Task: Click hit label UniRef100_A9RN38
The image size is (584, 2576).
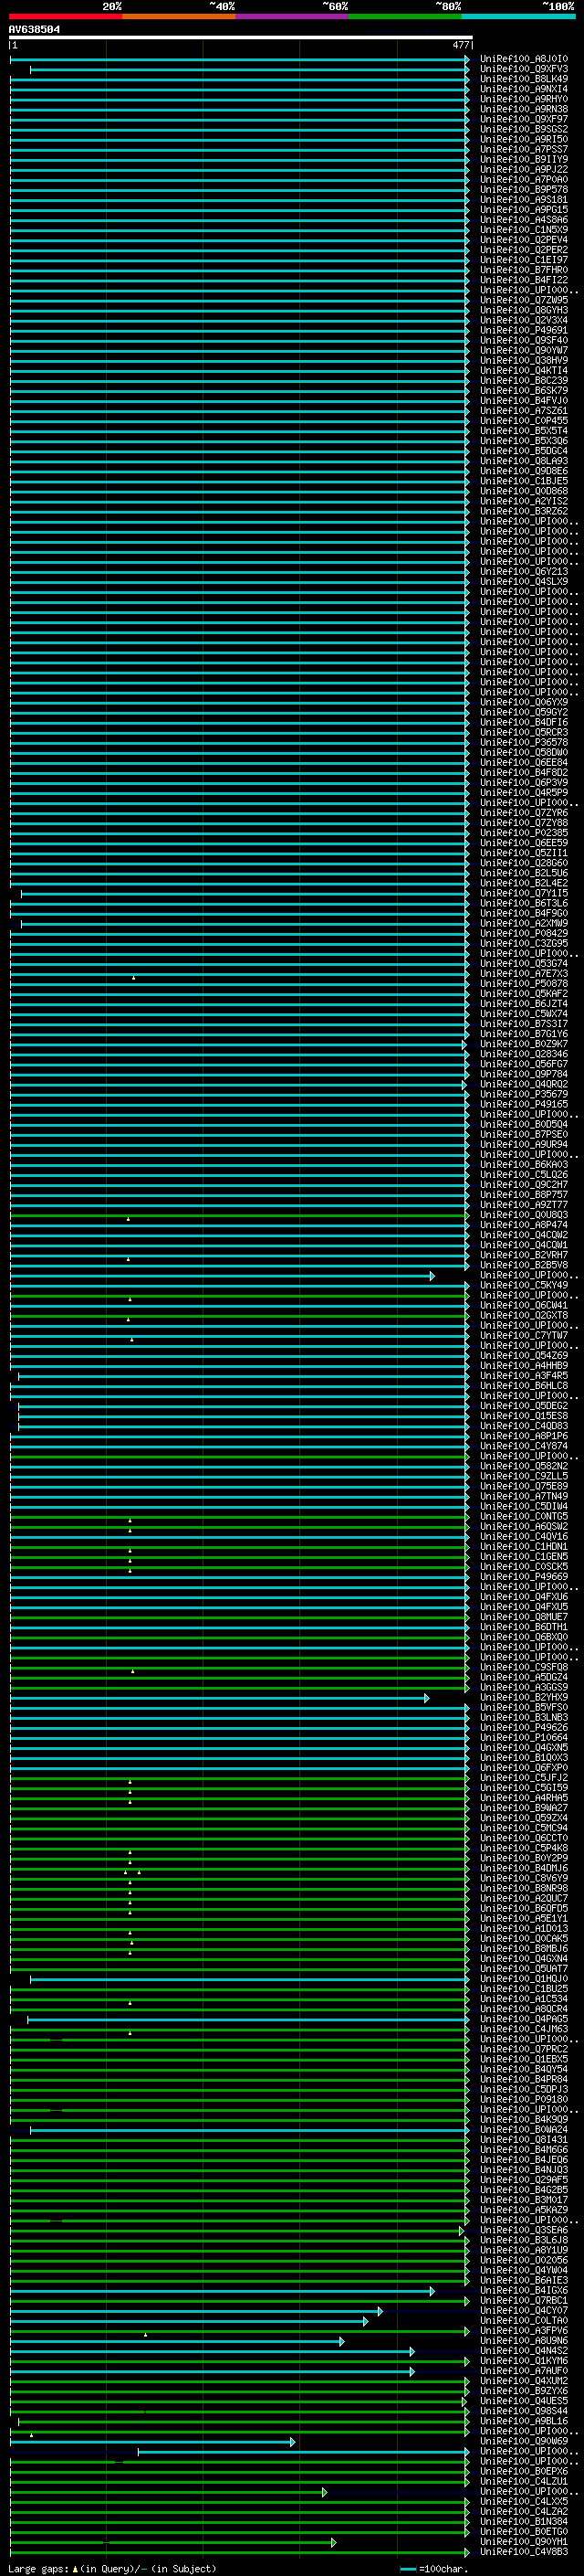Action: [x=524, y=109]
